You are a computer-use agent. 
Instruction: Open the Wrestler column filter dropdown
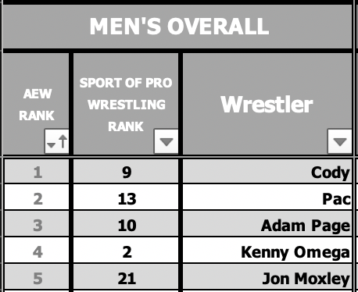340,141
